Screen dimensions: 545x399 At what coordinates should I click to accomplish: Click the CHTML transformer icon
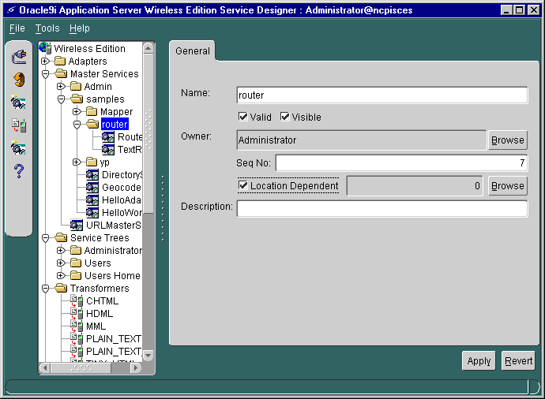pyautogui.click(x=77, y=300)
